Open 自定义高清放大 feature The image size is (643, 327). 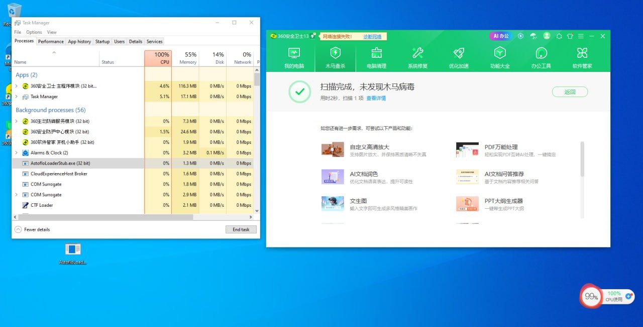click(374, 150)
